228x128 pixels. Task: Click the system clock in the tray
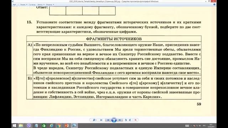[211, 126]
